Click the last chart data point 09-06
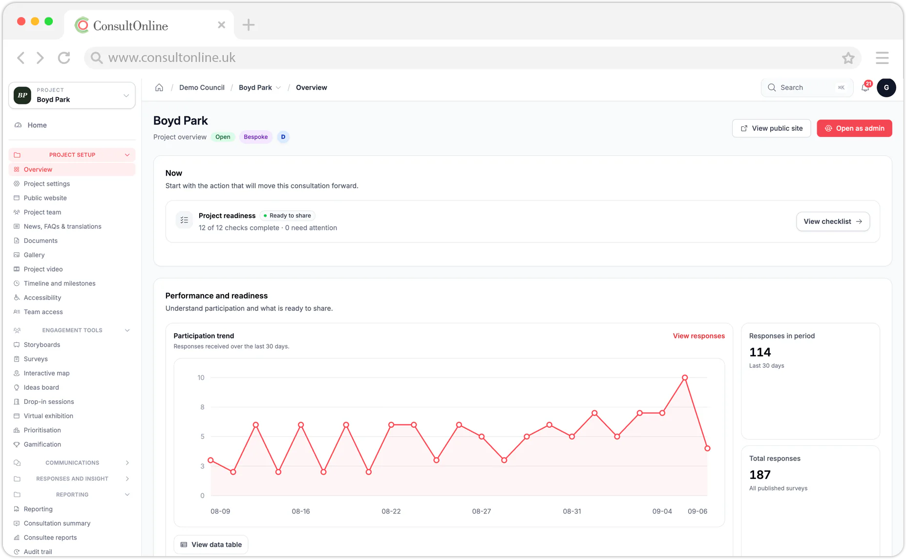The image size is (906, 559). pos(707,448)
